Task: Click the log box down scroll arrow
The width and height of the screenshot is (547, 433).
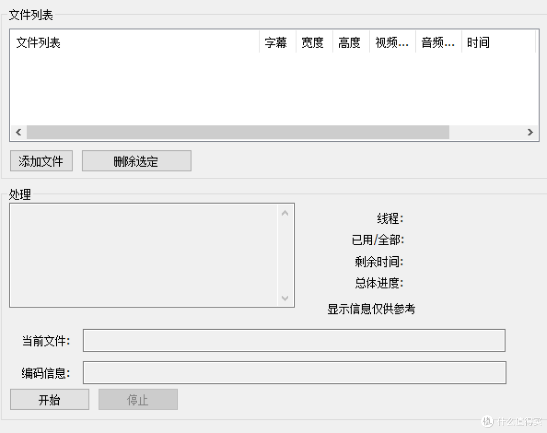Action: pos(285,298)
